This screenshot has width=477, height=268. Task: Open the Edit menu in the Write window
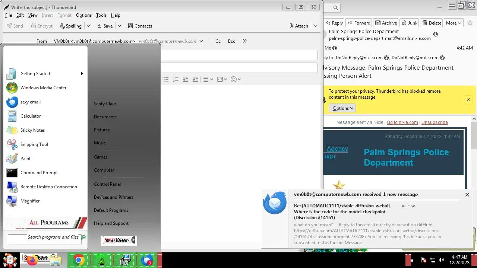20,15
